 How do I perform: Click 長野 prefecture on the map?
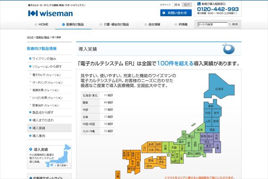pyautogui.click(x=195, y=144)
